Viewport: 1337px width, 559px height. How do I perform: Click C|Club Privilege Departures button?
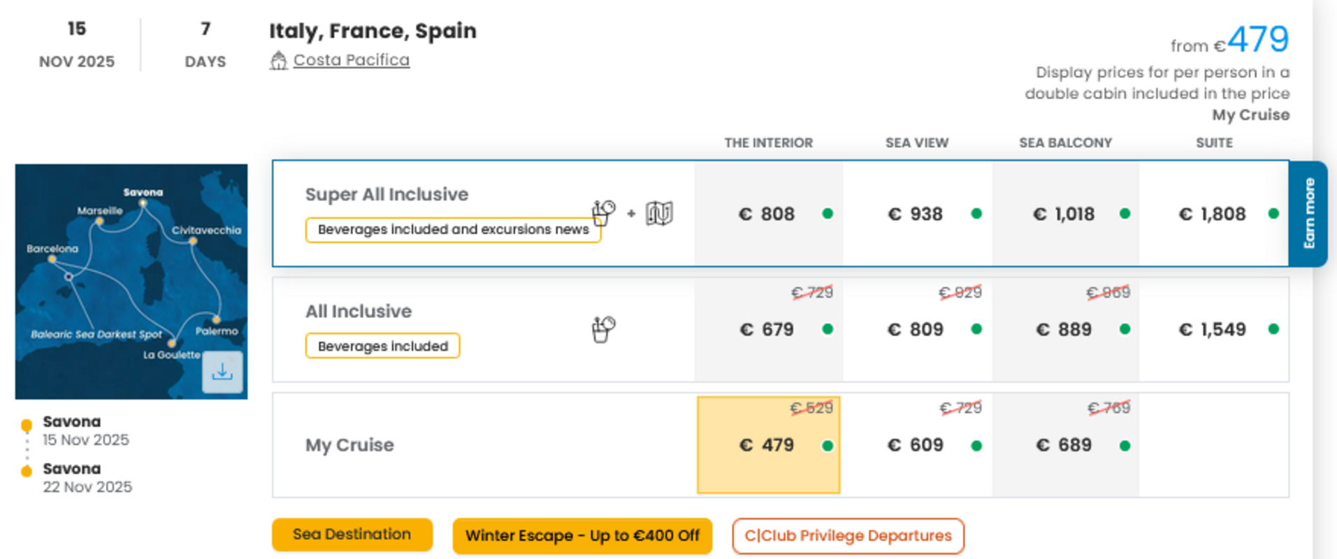click(848, 536)
